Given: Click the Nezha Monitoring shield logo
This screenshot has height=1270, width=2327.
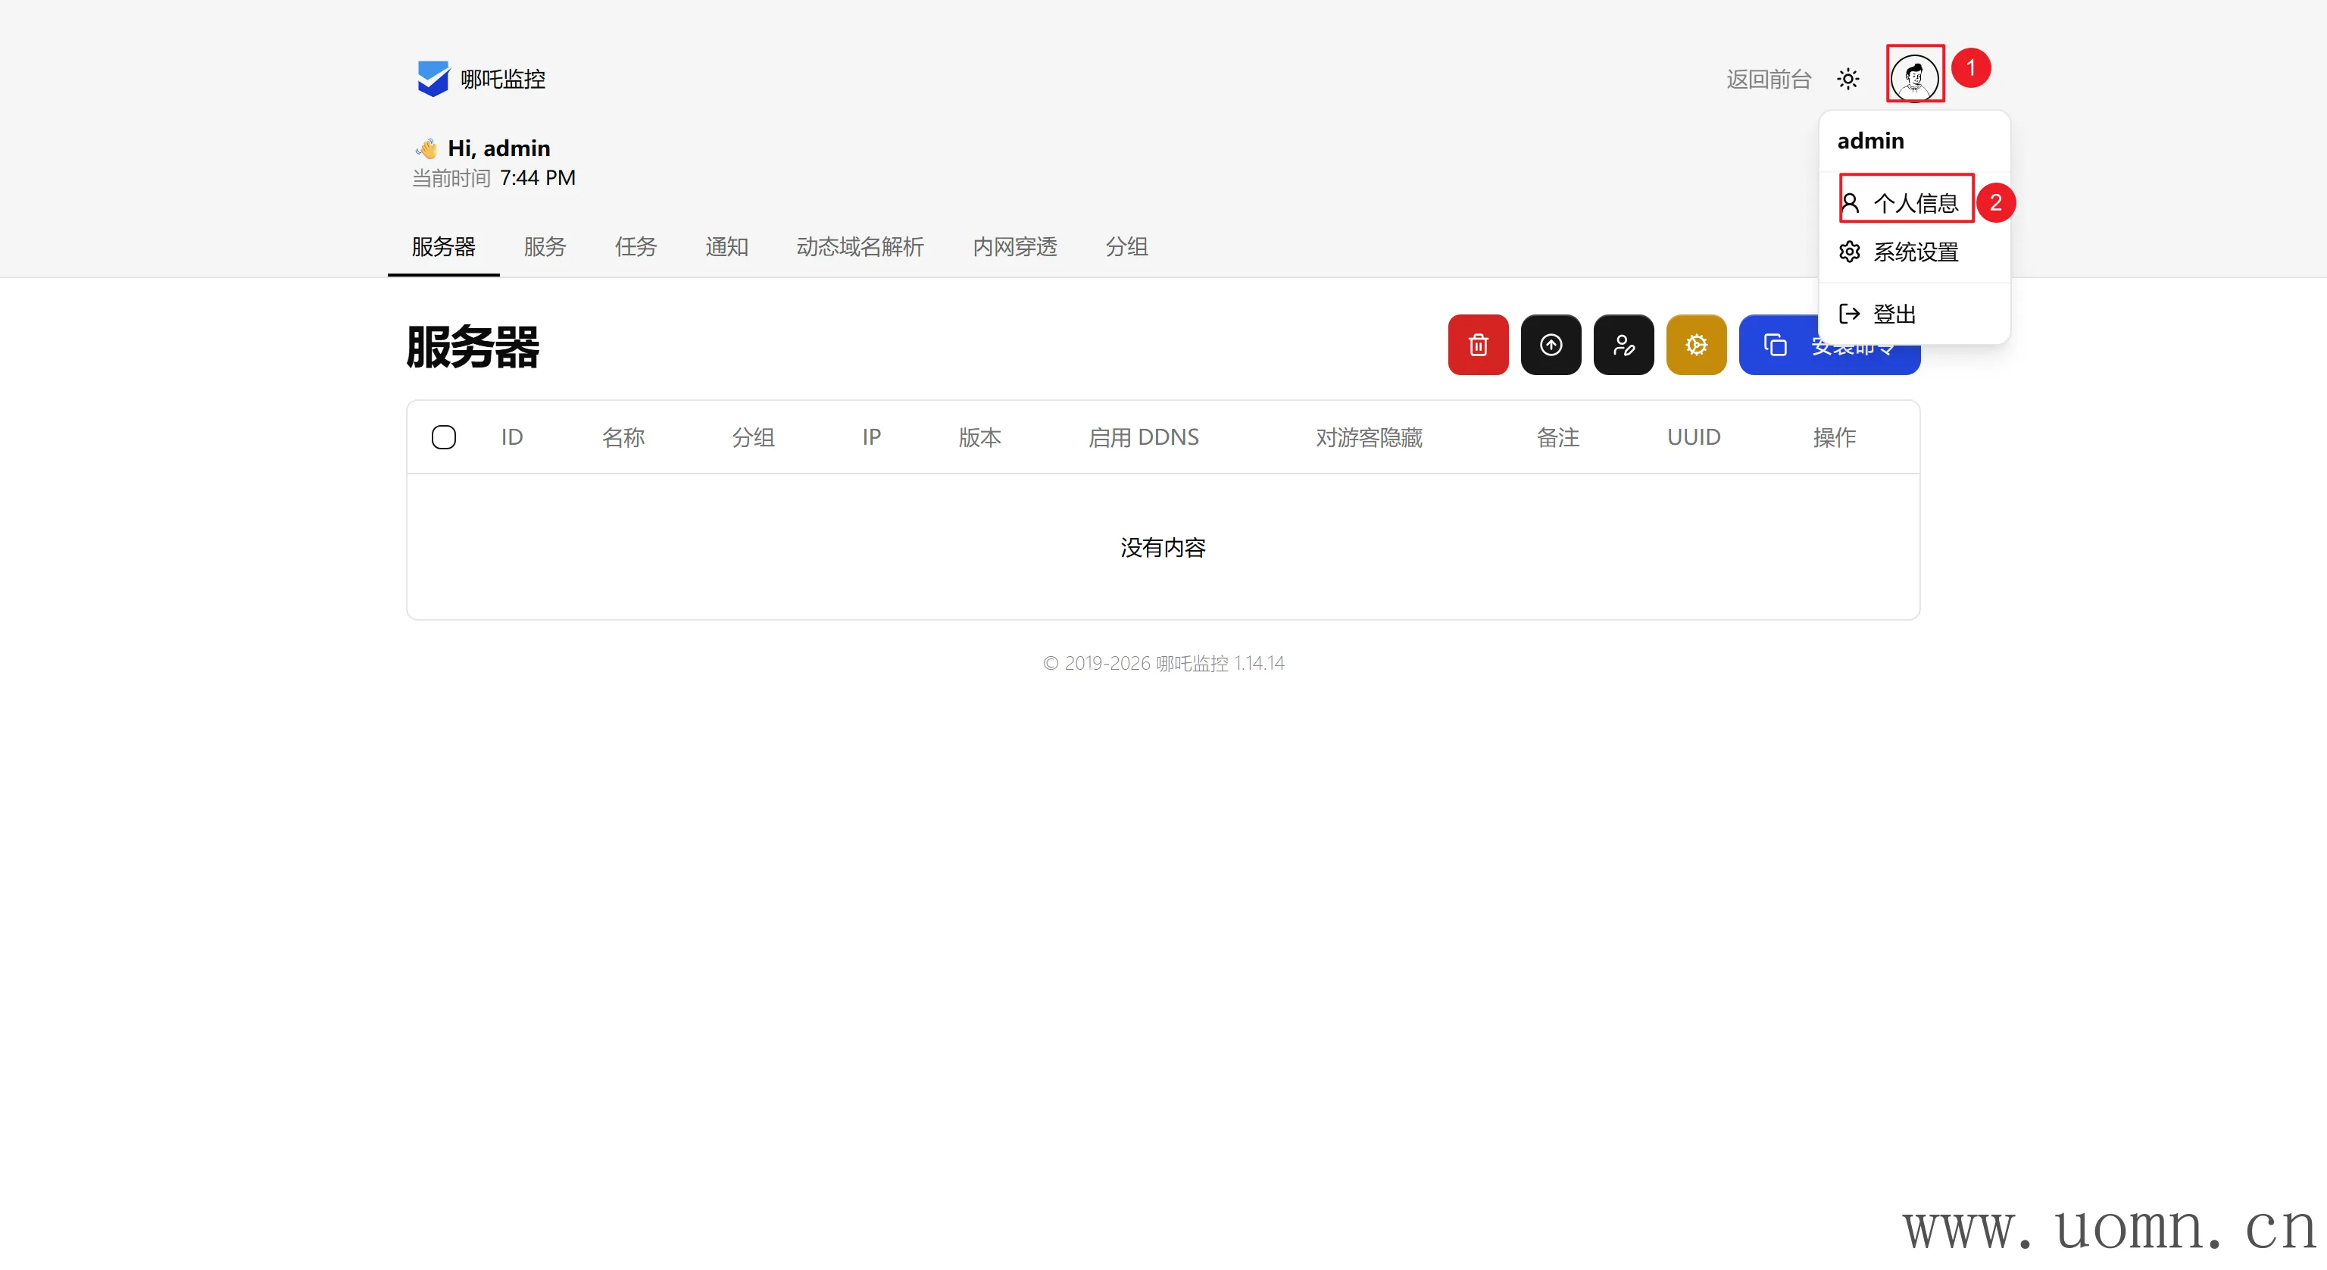Looking at the screenshot, I should [x=433, y=79].
